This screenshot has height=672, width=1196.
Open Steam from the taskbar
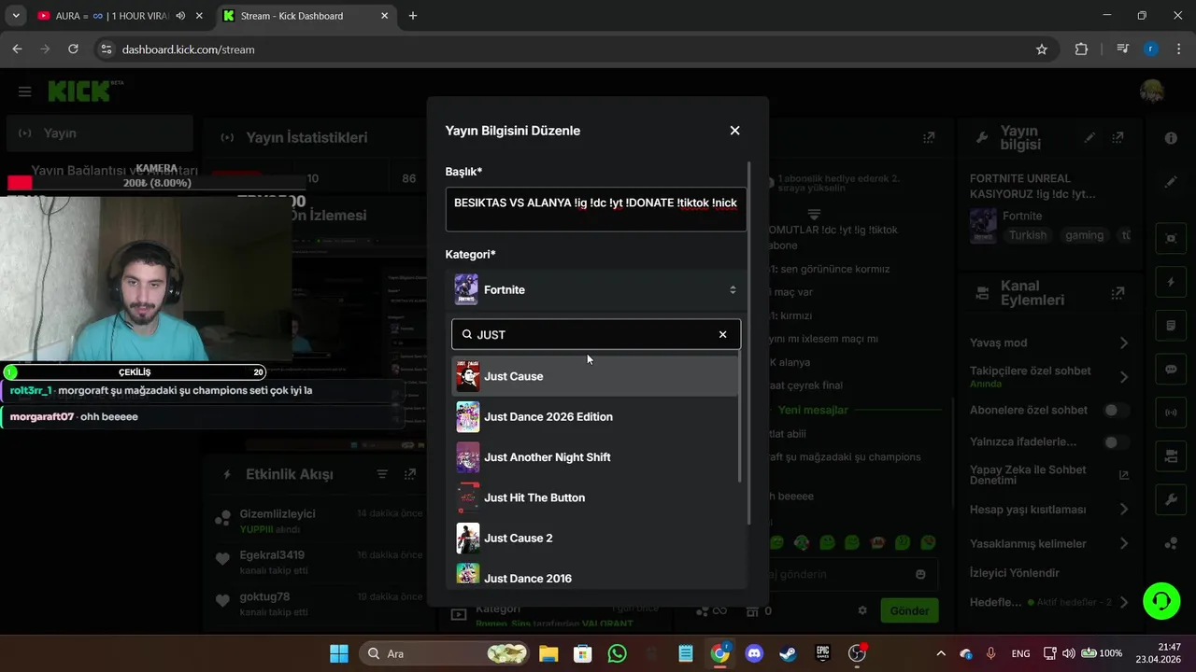coord(789,653)
